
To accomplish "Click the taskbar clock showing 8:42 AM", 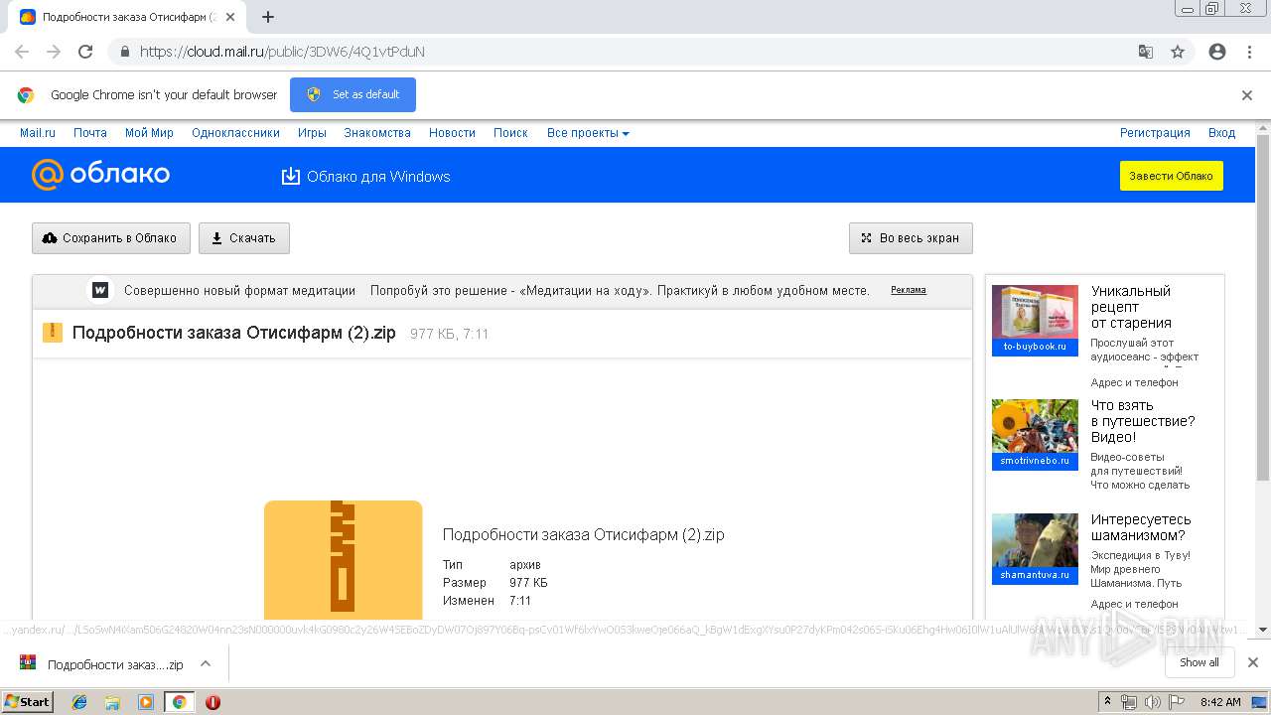I will point(1220,702).
